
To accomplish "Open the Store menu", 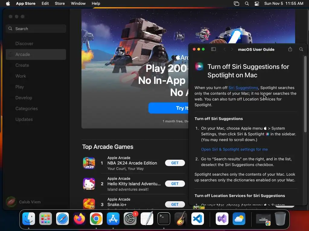I will point(60,4).
